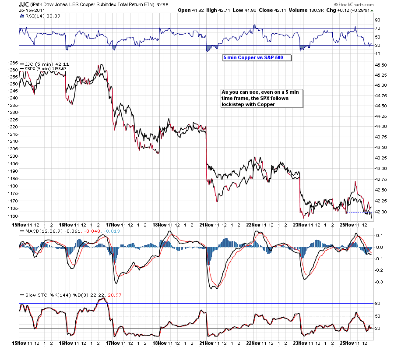
Task: Click the small area-chart icon beside RSI(14)
Action: coord(22,16)
